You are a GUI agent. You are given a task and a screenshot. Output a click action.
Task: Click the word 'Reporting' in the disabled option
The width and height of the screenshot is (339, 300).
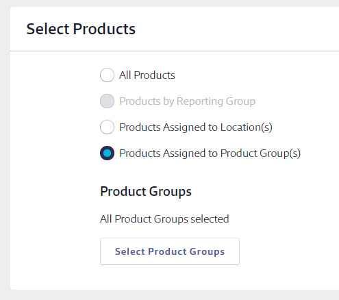[x=200, y=101]
